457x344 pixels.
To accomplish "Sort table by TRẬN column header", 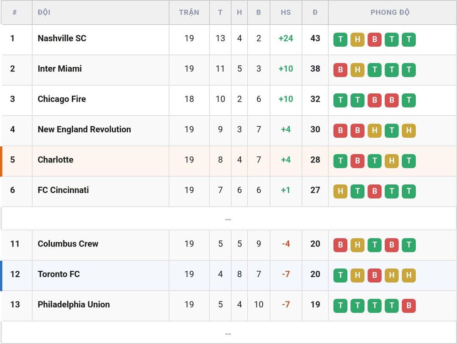I will point(189,12).
